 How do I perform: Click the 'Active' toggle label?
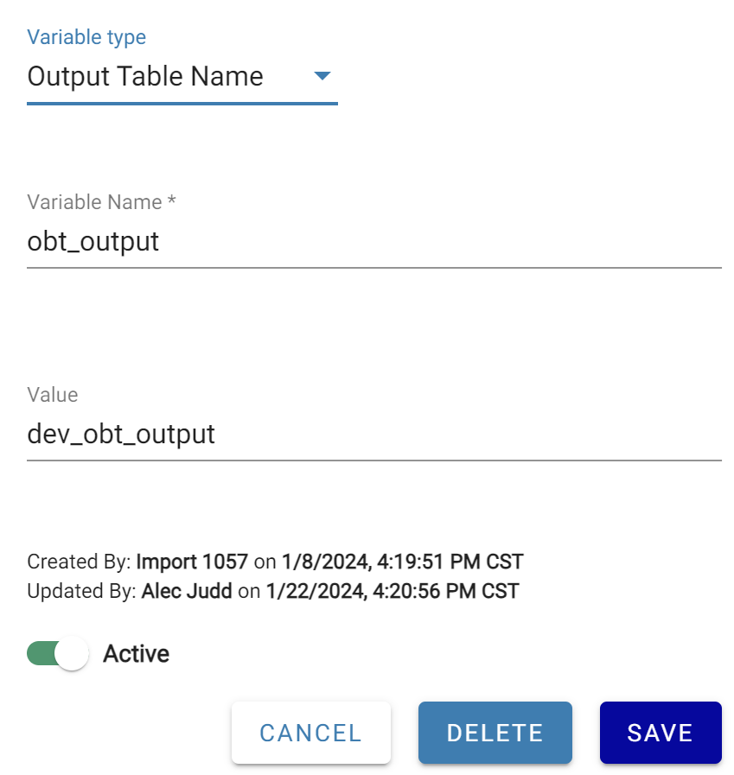tap(136, 654)
